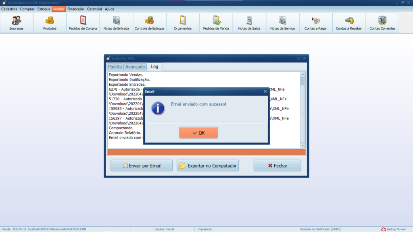Open the Produtos module
Viewport: 413px width, 232px height.
point(49,23)
